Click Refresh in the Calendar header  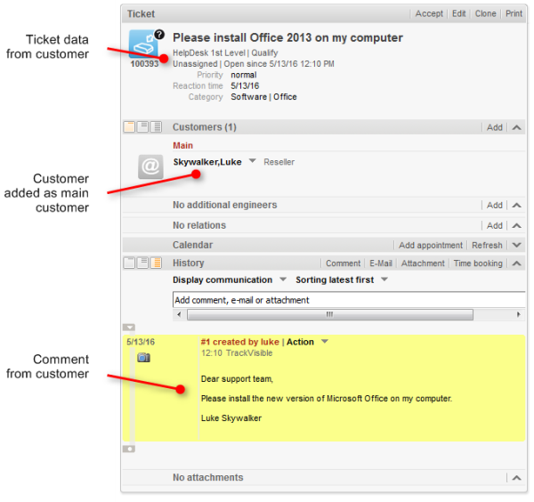pyautogui.click(x=487, y=245)
